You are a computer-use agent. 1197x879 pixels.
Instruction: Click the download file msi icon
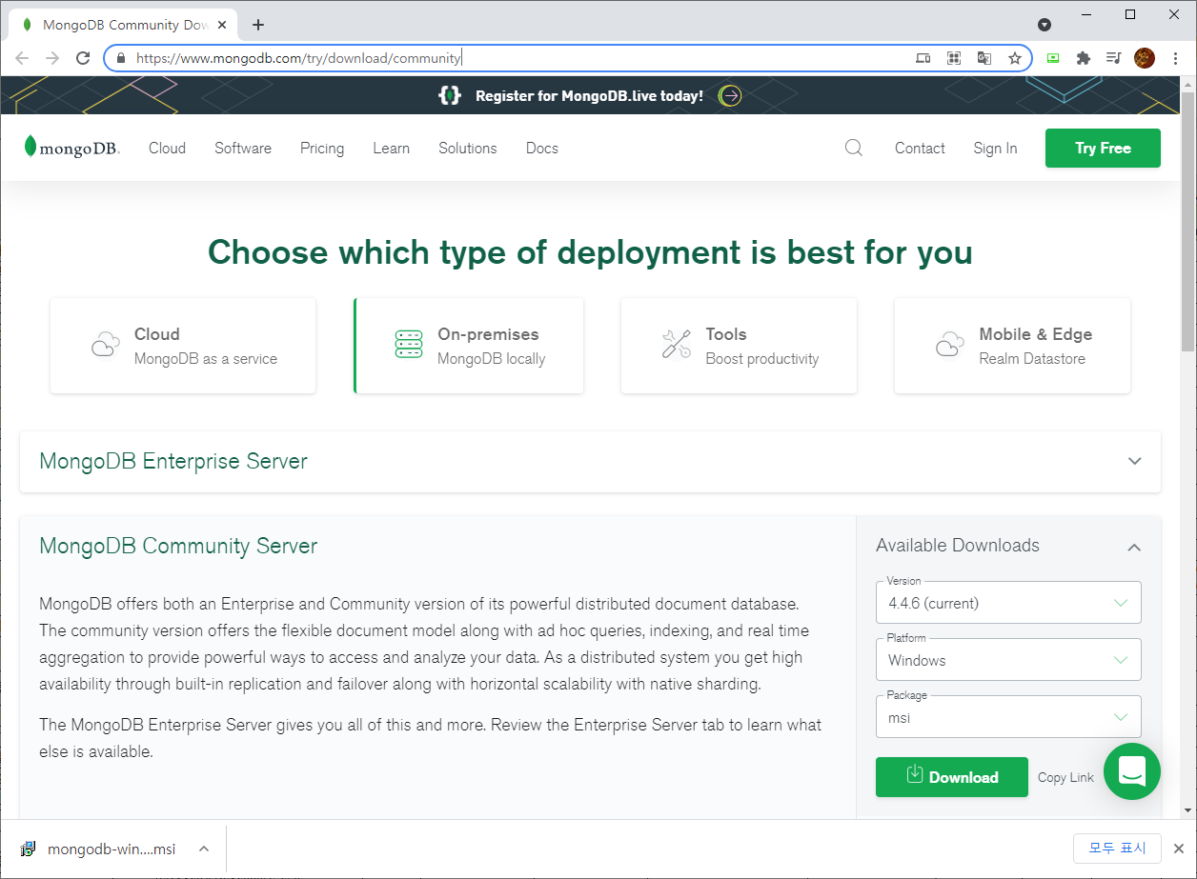[x=29, y=849]
